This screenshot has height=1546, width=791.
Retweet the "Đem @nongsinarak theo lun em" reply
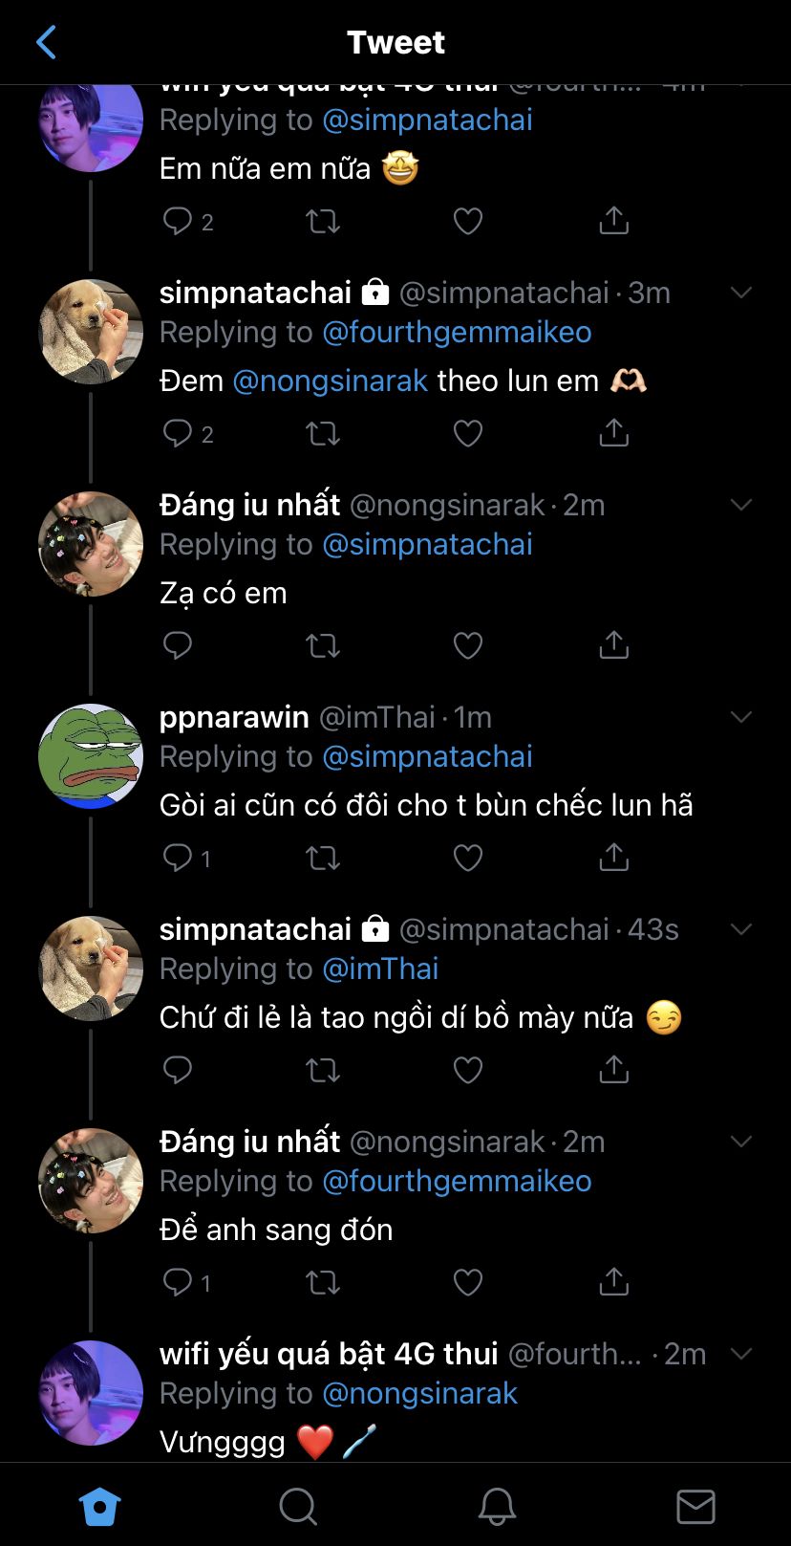[322, 434]
